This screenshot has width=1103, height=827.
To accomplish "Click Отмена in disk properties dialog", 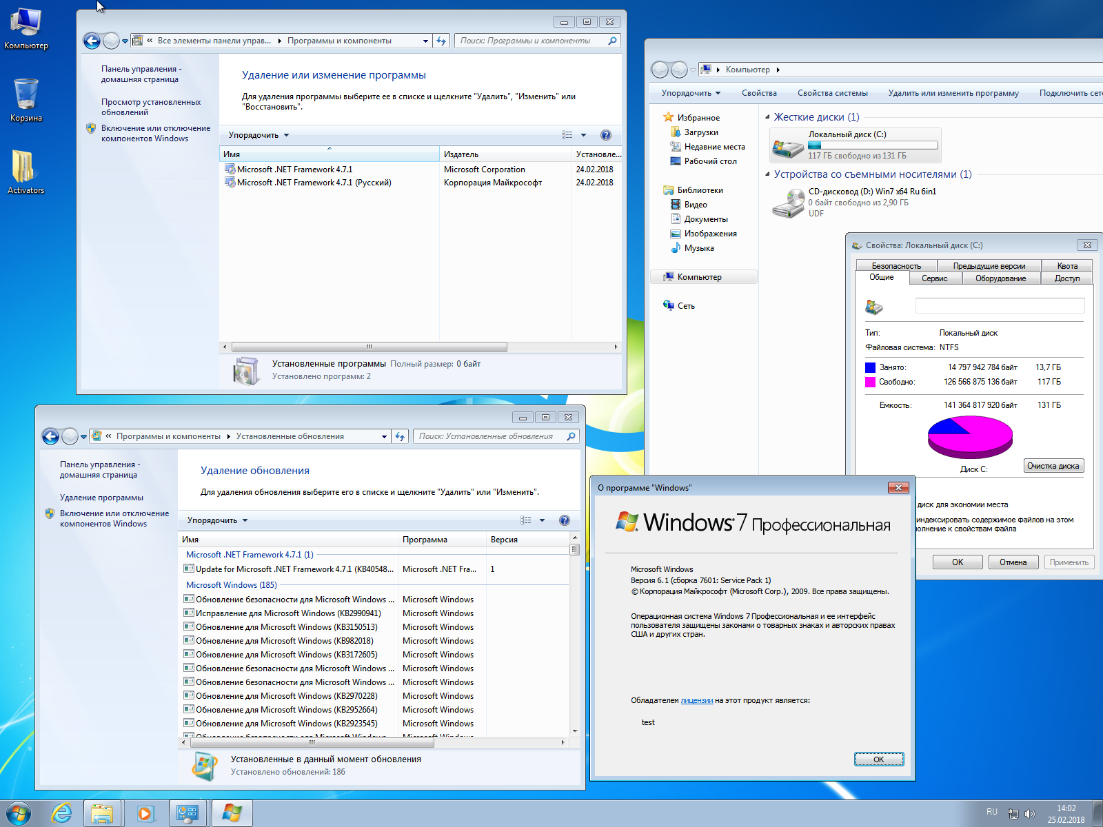I will click(x=1013, y=562).
